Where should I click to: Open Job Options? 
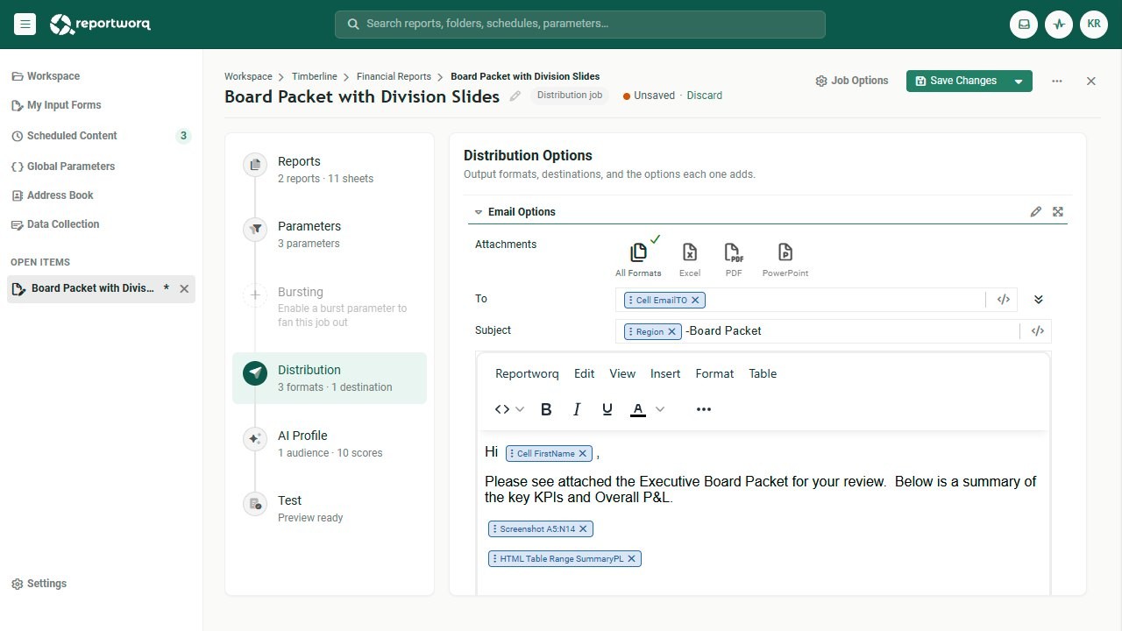click(x=852, y=81)
